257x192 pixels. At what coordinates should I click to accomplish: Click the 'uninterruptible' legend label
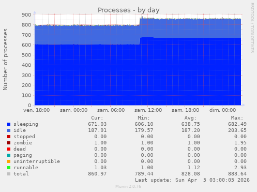pos(37,161)
